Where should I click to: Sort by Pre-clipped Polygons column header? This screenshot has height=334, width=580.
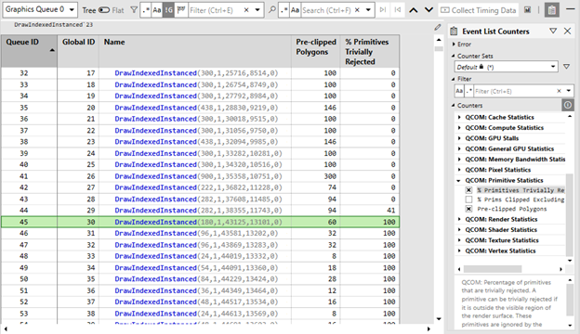[316, 50]
